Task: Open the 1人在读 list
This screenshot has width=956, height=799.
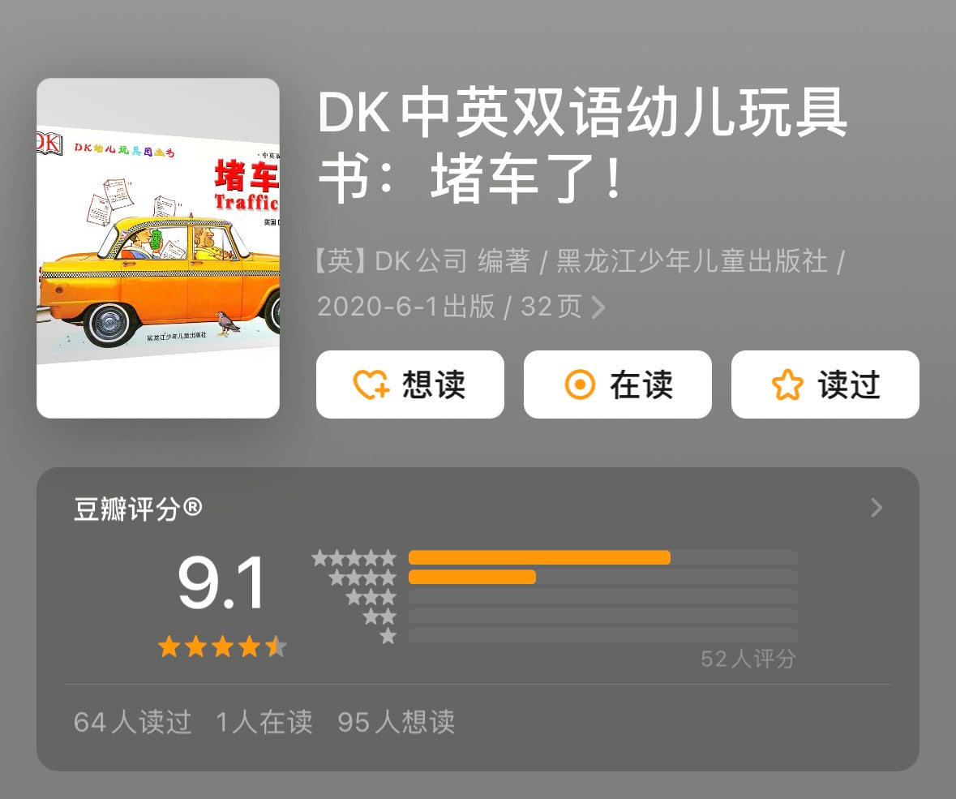Action: coord(264,722)
